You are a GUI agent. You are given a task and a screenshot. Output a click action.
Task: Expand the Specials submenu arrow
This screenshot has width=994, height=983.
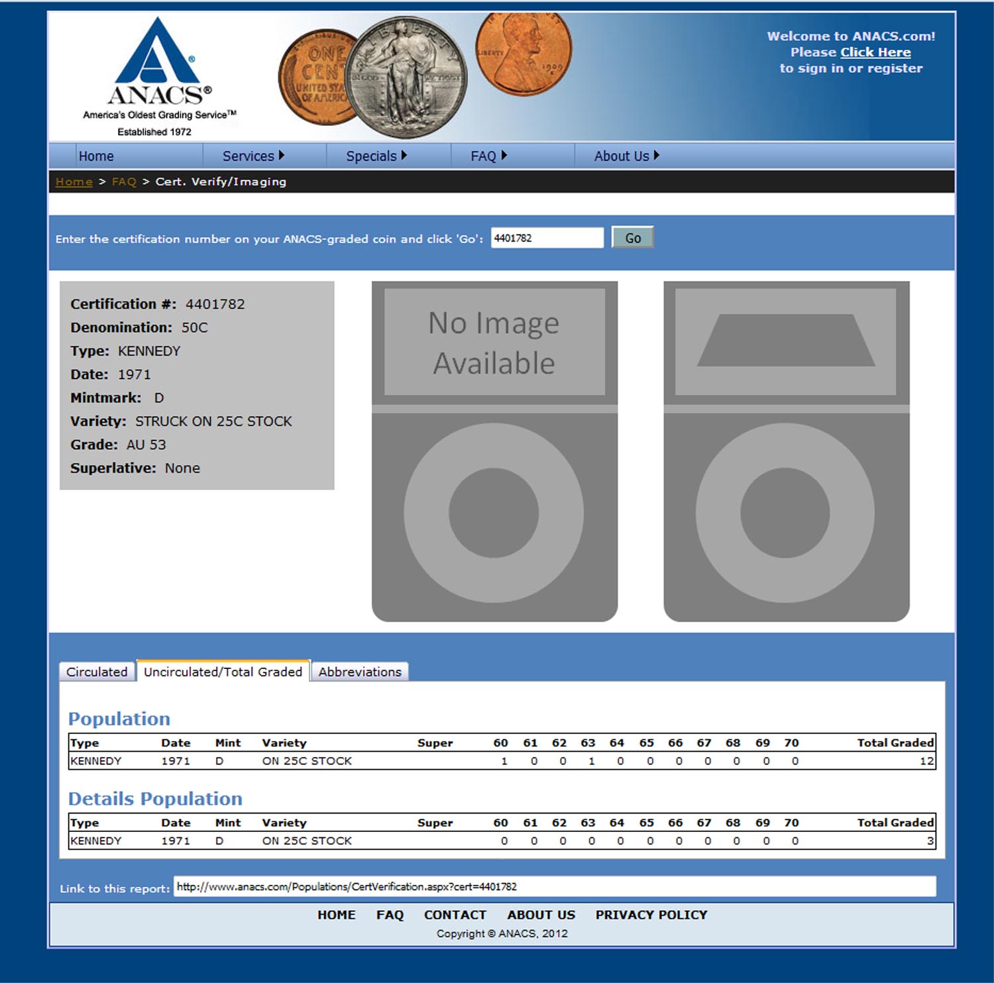[x=404, y=155]
